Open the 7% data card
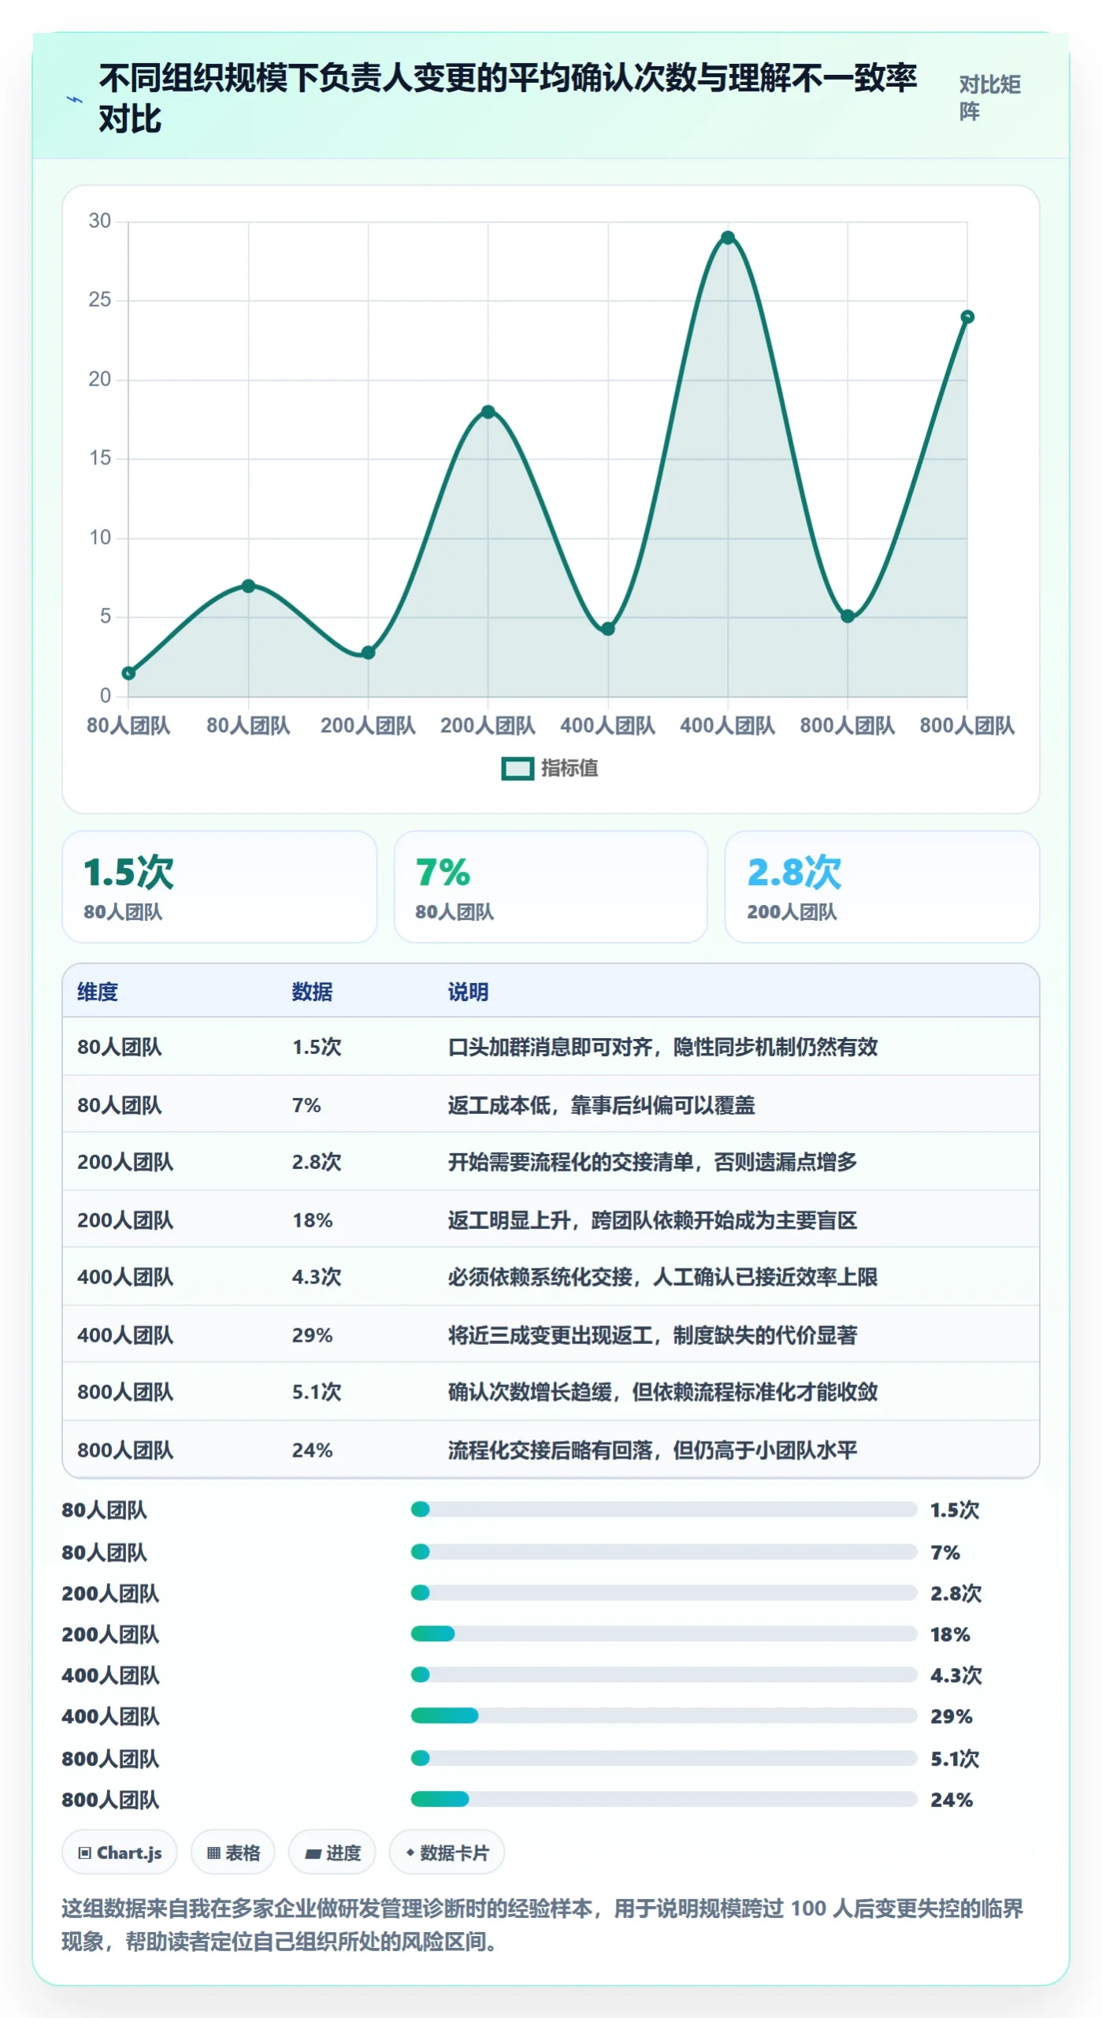Image resolution: width=1102 pixels, height=2018 pixels. pos(551,887)
